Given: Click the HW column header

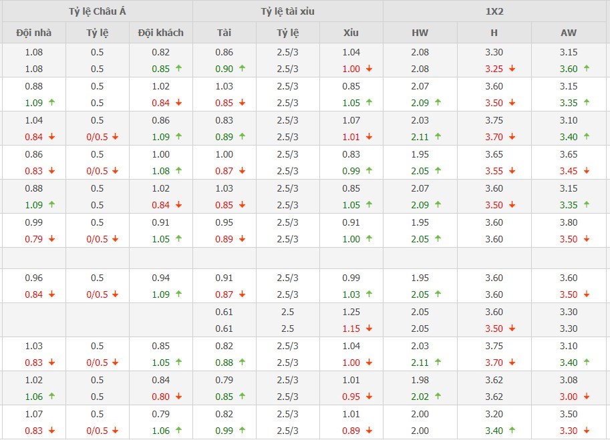Looking at the screenshot, I should click(x=420, y=33).
